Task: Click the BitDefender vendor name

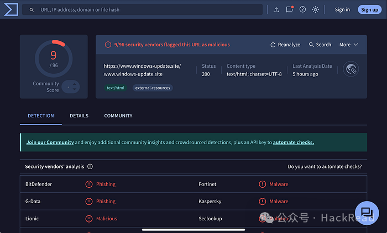Action: coord(39,184)
